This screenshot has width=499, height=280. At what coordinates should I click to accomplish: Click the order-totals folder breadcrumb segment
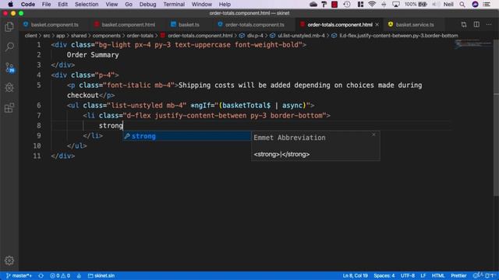pos(140,36)
